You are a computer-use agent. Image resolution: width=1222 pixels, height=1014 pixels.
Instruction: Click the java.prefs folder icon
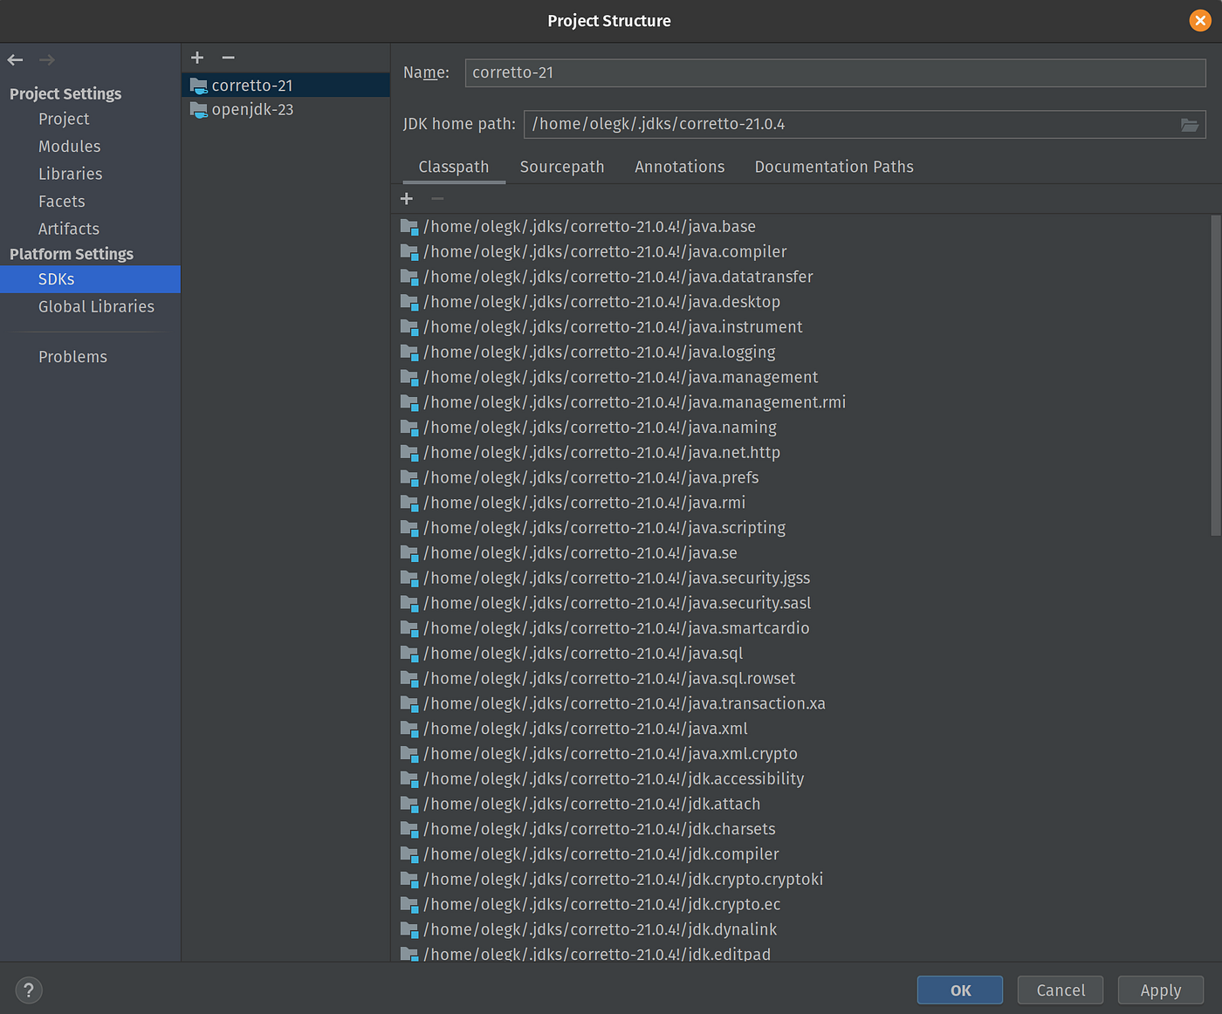point(408,478)
